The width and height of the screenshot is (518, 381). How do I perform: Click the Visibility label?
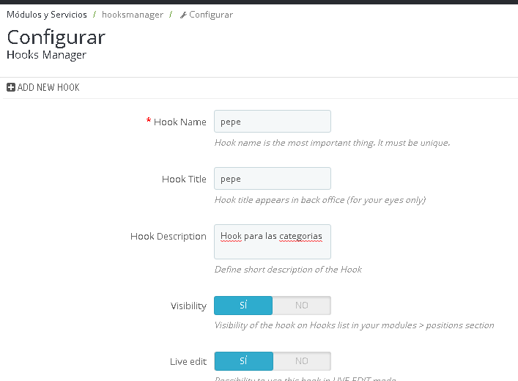click(x=188, y=306)
